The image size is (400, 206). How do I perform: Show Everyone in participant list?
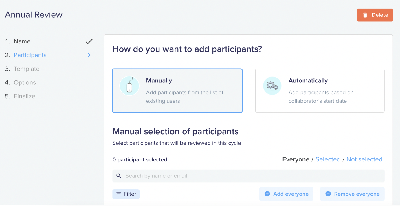(x=296, y=159)
